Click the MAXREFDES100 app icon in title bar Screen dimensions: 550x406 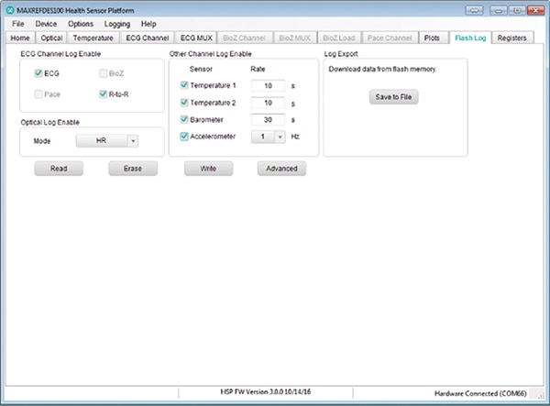10,8
